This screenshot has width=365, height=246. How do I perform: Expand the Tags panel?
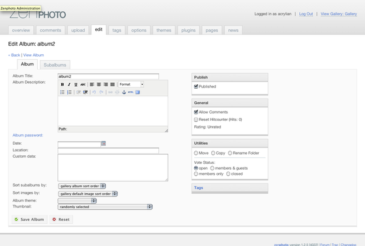coord(199,188)
